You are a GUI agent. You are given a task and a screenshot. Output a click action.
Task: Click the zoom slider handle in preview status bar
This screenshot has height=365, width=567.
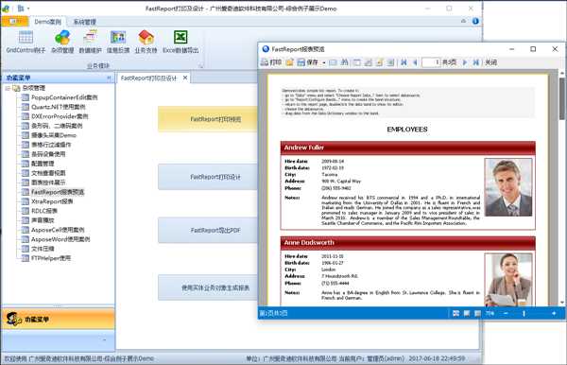(x=524, y=314)
